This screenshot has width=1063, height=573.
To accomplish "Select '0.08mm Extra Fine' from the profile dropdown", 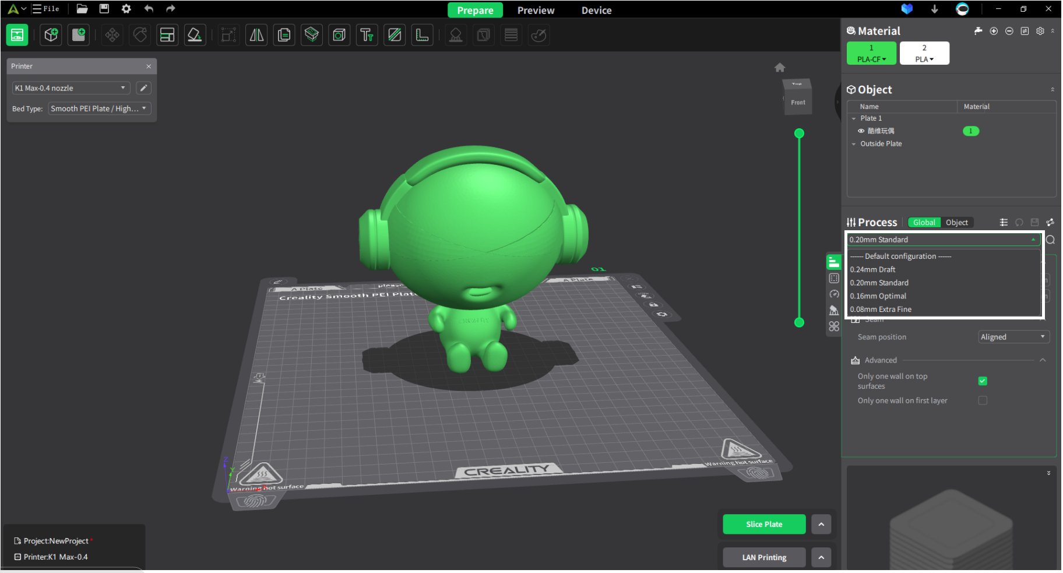I will coord(881,309).
